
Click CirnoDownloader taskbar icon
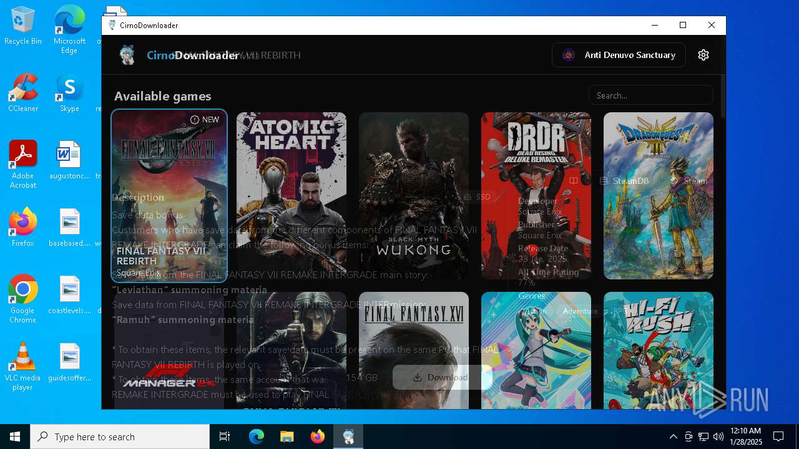[348, 437]
